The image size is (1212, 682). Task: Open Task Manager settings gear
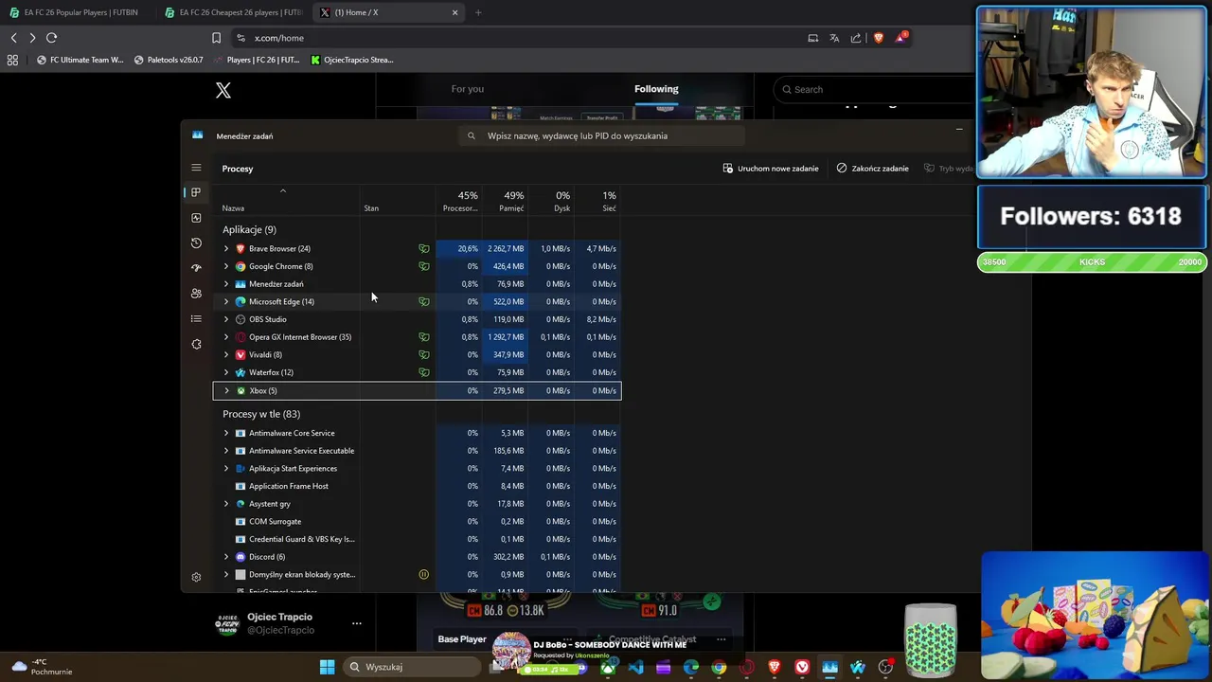[x=196, y=577]
